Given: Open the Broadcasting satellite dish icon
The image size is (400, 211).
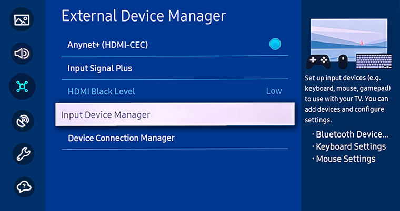Looking at the screenshot, I should [x=23, y=121].
